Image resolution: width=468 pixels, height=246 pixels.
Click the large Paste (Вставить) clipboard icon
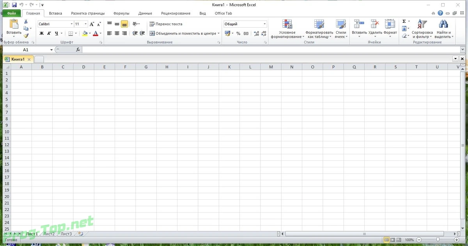14,24
